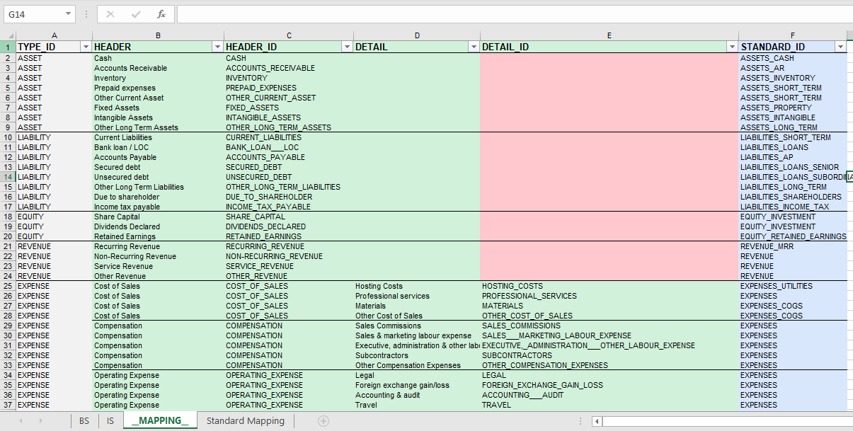Select column B header
The width and height of the screenshot is (853, 431).
pos(158,35)
